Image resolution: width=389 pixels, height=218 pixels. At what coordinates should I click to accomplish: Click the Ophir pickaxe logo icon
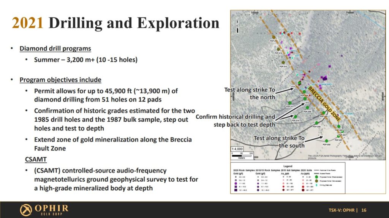[x=26, y=210]
